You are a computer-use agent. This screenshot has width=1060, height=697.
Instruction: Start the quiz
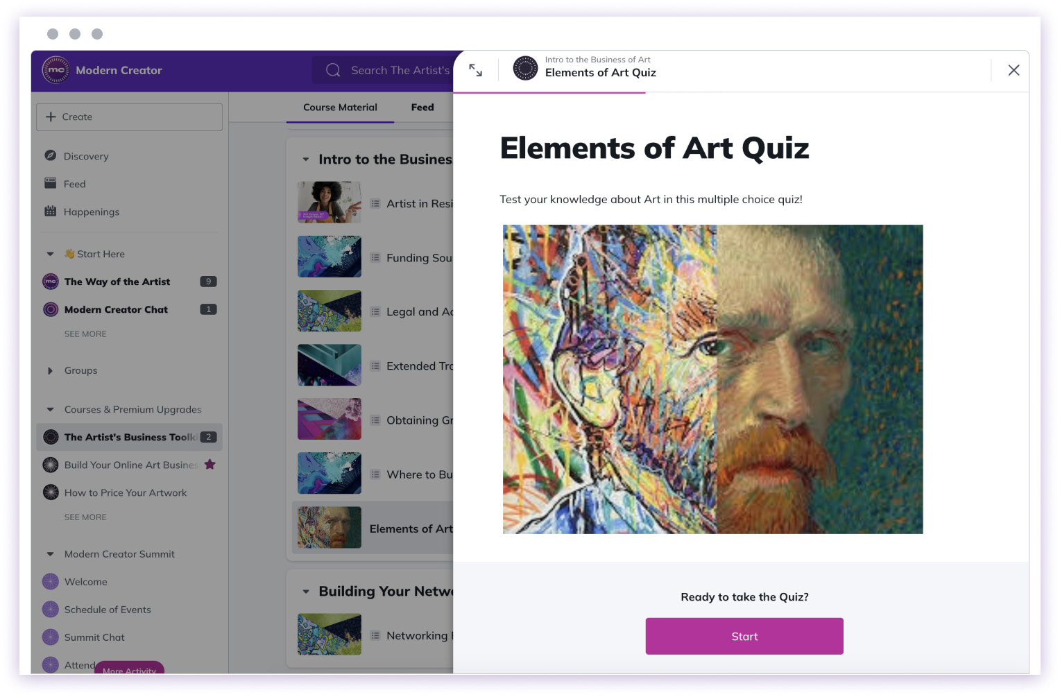(744, 636)
